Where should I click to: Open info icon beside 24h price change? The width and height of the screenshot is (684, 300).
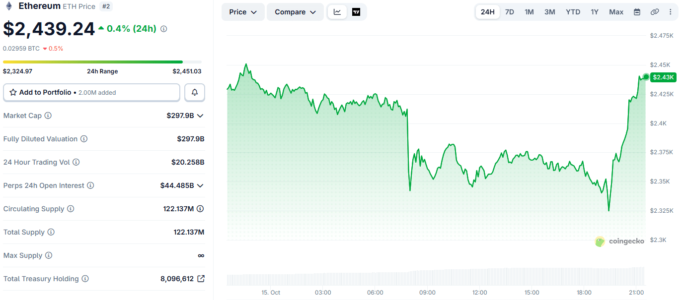pyautogui.click(x=164, y=29)
